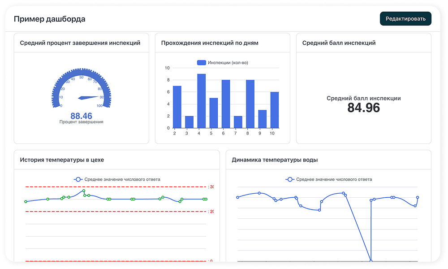
Task: Toggle the legend label in Динамика температуры воды
Action: coord(334,179)
